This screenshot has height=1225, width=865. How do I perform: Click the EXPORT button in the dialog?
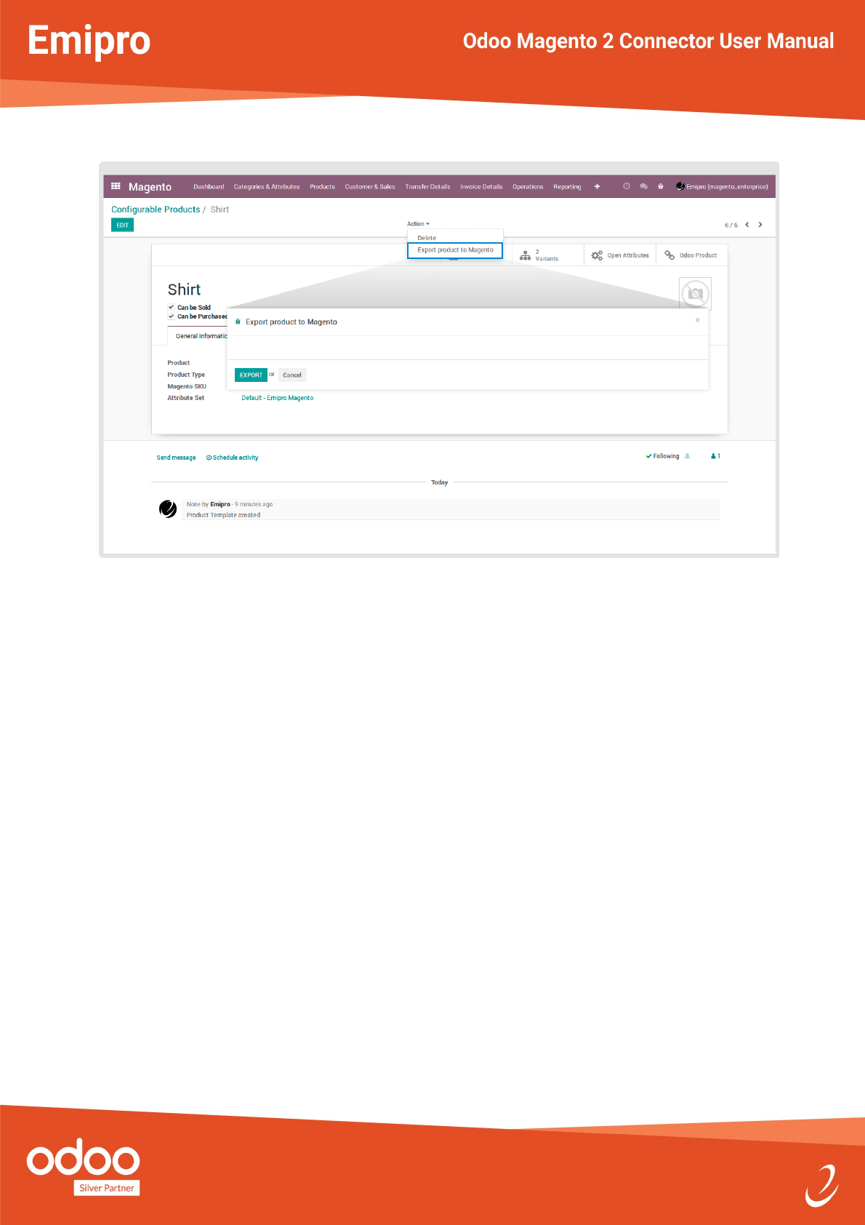coord(251,375)
